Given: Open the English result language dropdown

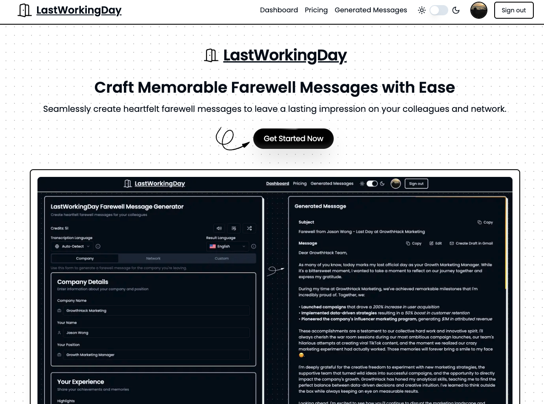Looking at the screenshot, I should (227, 246).
